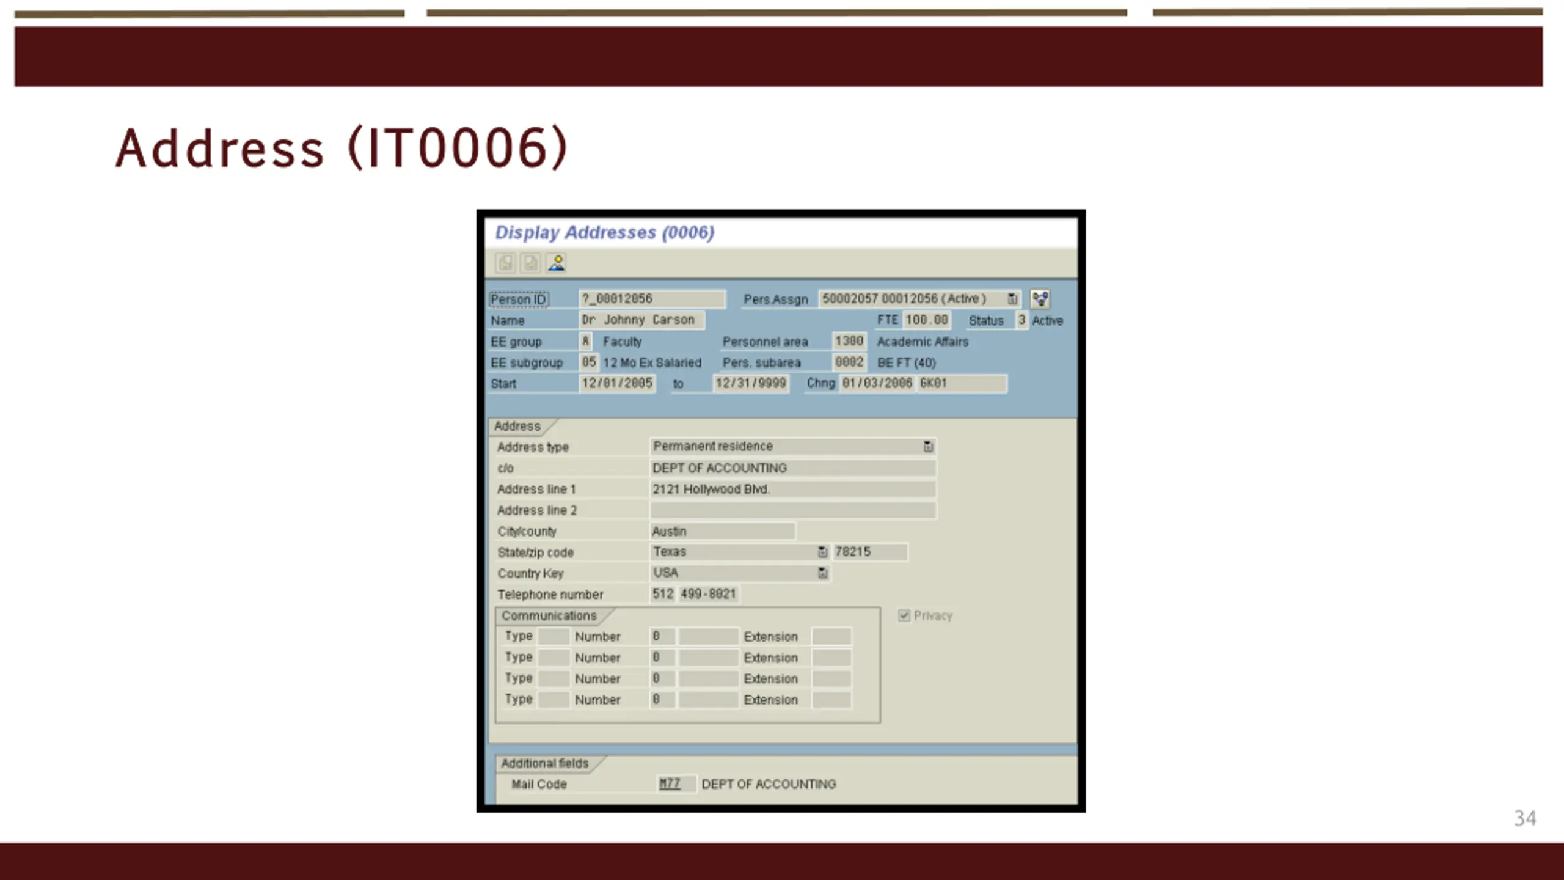The width and height of the screenshot is (1564, 880).
Task: Click the zip code field 78215
Action: pos(870,552)
